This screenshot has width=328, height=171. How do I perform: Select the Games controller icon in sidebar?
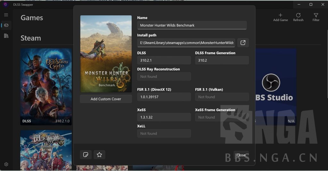coord(6,26)
